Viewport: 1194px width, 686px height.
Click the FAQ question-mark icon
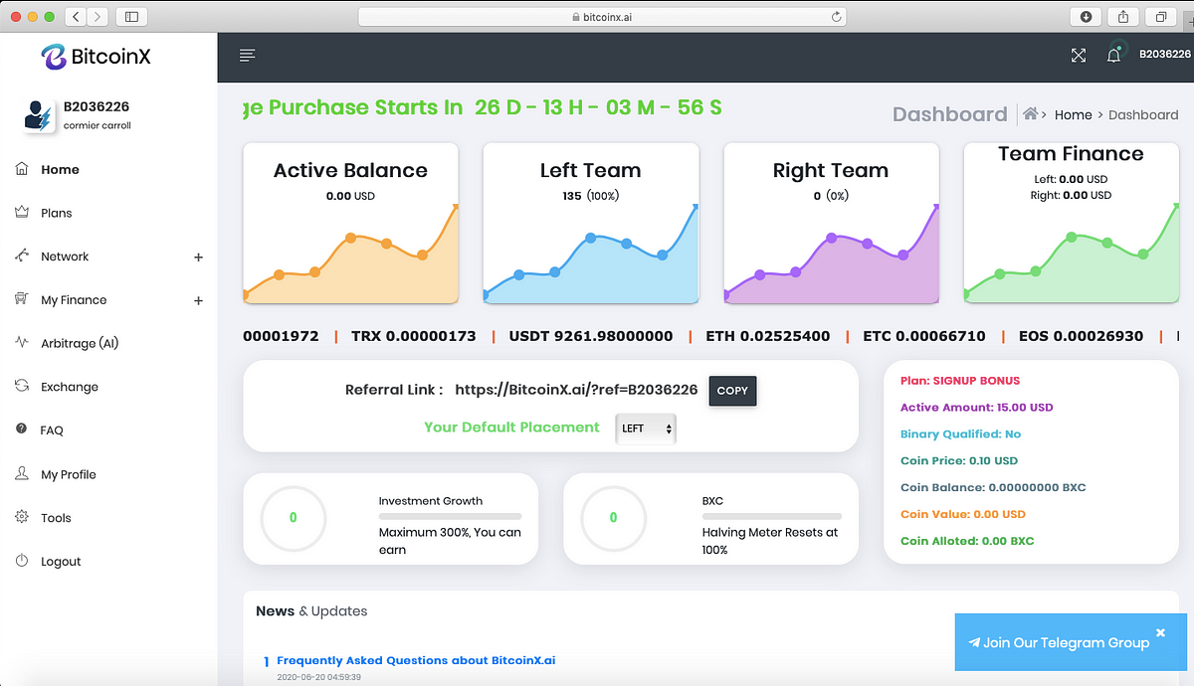pos(22,429)
